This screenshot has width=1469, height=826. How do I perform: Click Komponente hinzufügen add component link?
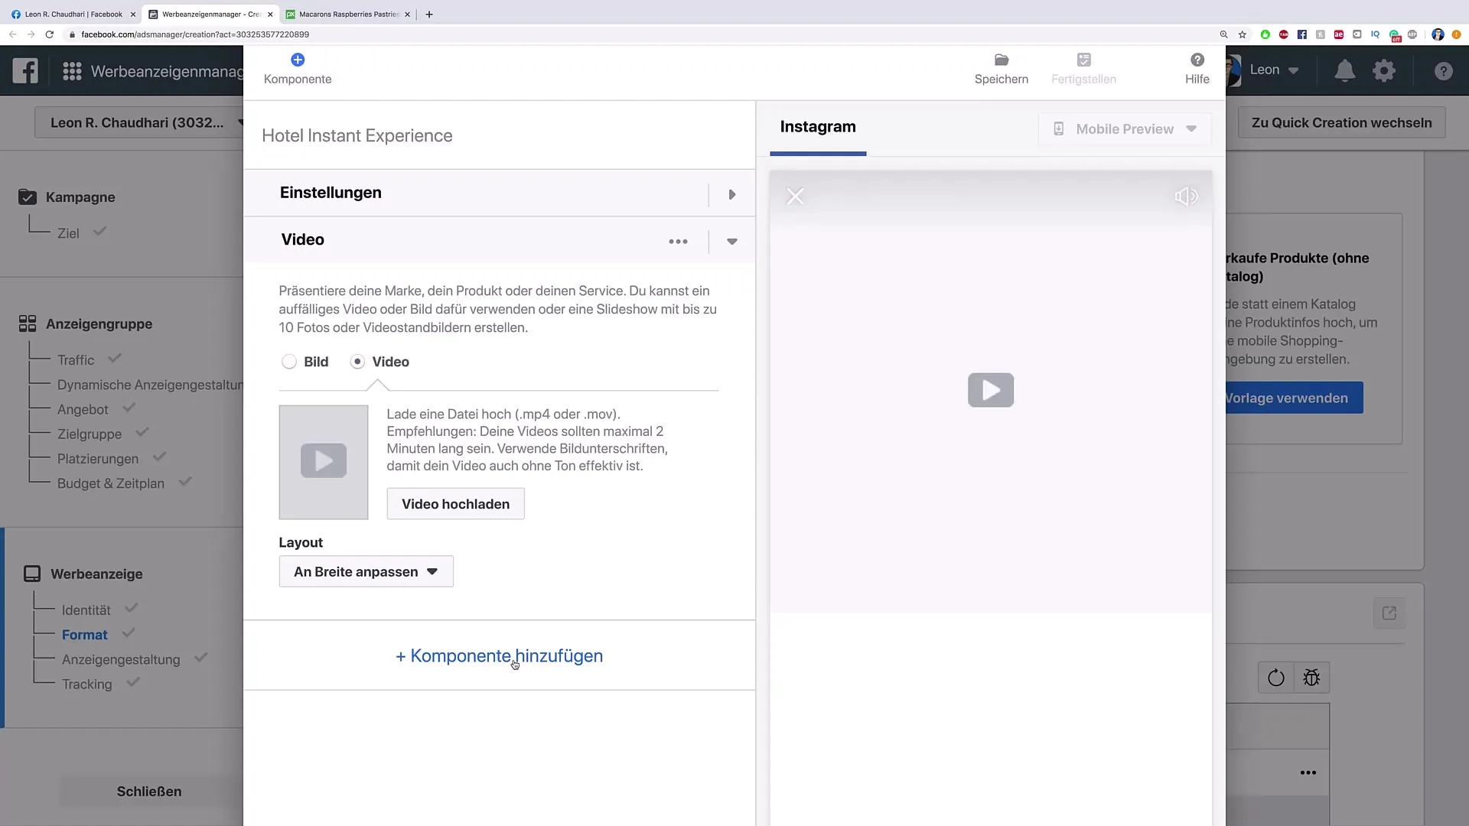click(498, 655)
